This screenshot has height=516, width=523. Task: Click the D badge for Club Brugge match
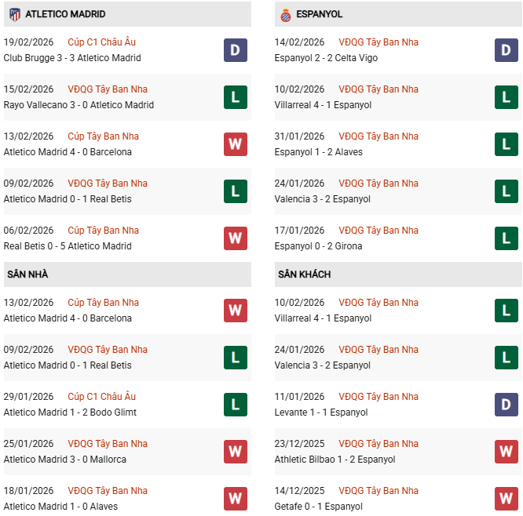(235, 50)
